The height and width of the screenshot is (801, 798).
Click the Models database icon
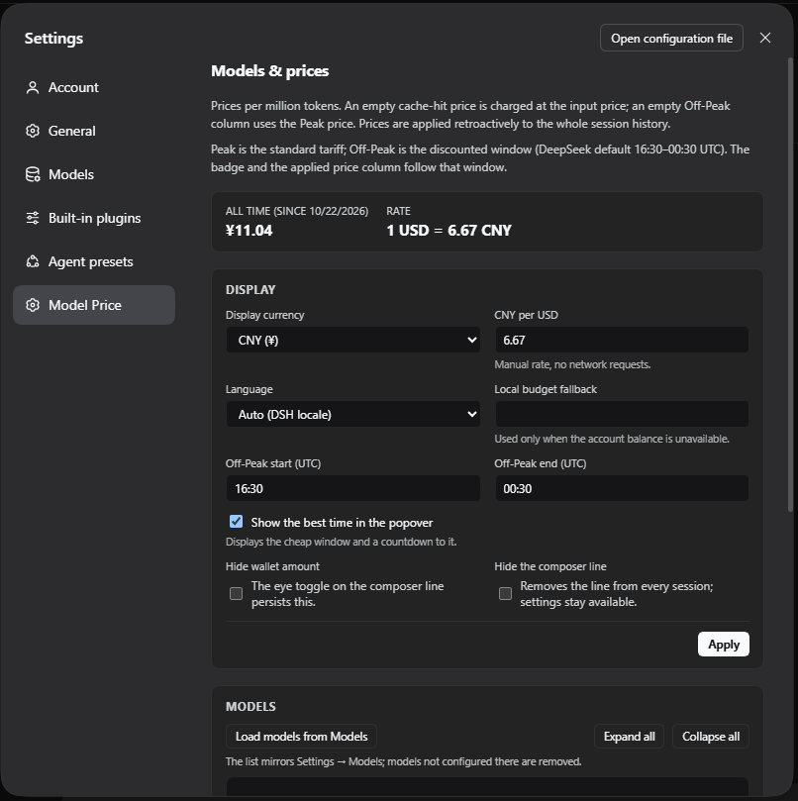pyautogui.click(x=33, y=174)
